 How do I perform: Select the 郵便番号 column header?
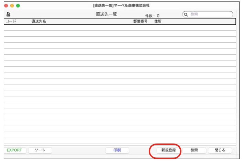click(x=140, y=21)
